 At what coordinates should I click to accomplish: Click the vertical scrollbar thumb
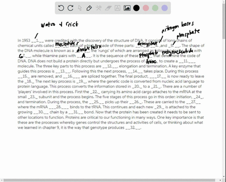[224, 21]
